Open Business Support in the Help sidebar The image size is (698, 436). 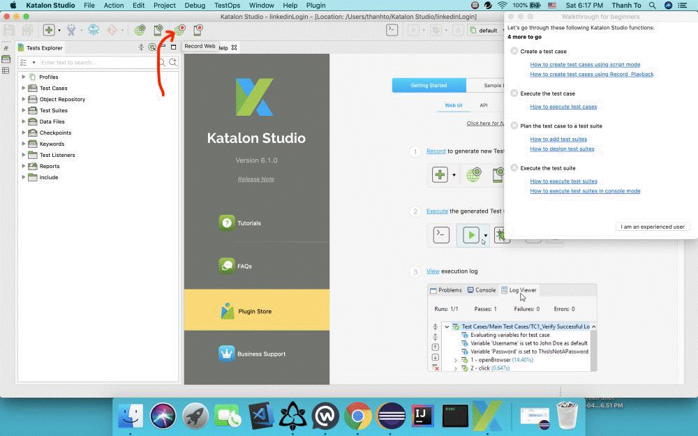(253, 354)
